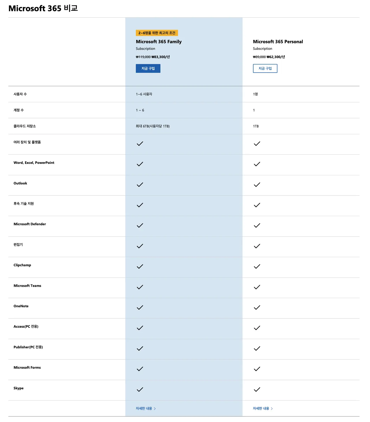Viewport: 370px width, 422px height.
Task: Click Family checkmark for 후속 기술 지원
Action: pos(140,205)
